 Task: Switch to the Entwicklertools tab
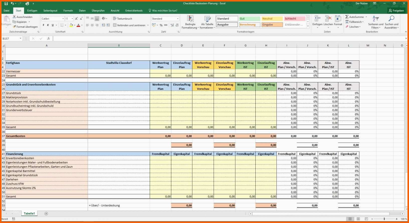click(x=134, y=11)
